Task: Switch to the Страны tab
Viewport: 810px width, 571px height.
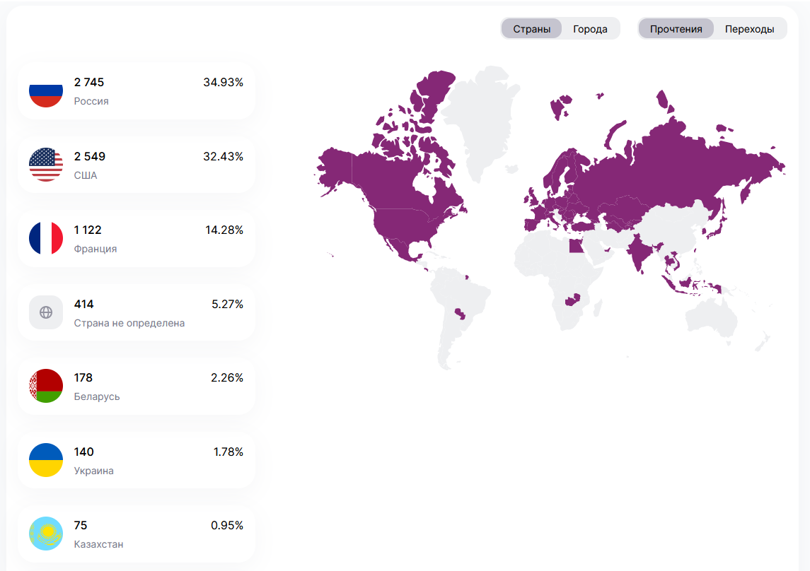Action: (x=531, y=29)
